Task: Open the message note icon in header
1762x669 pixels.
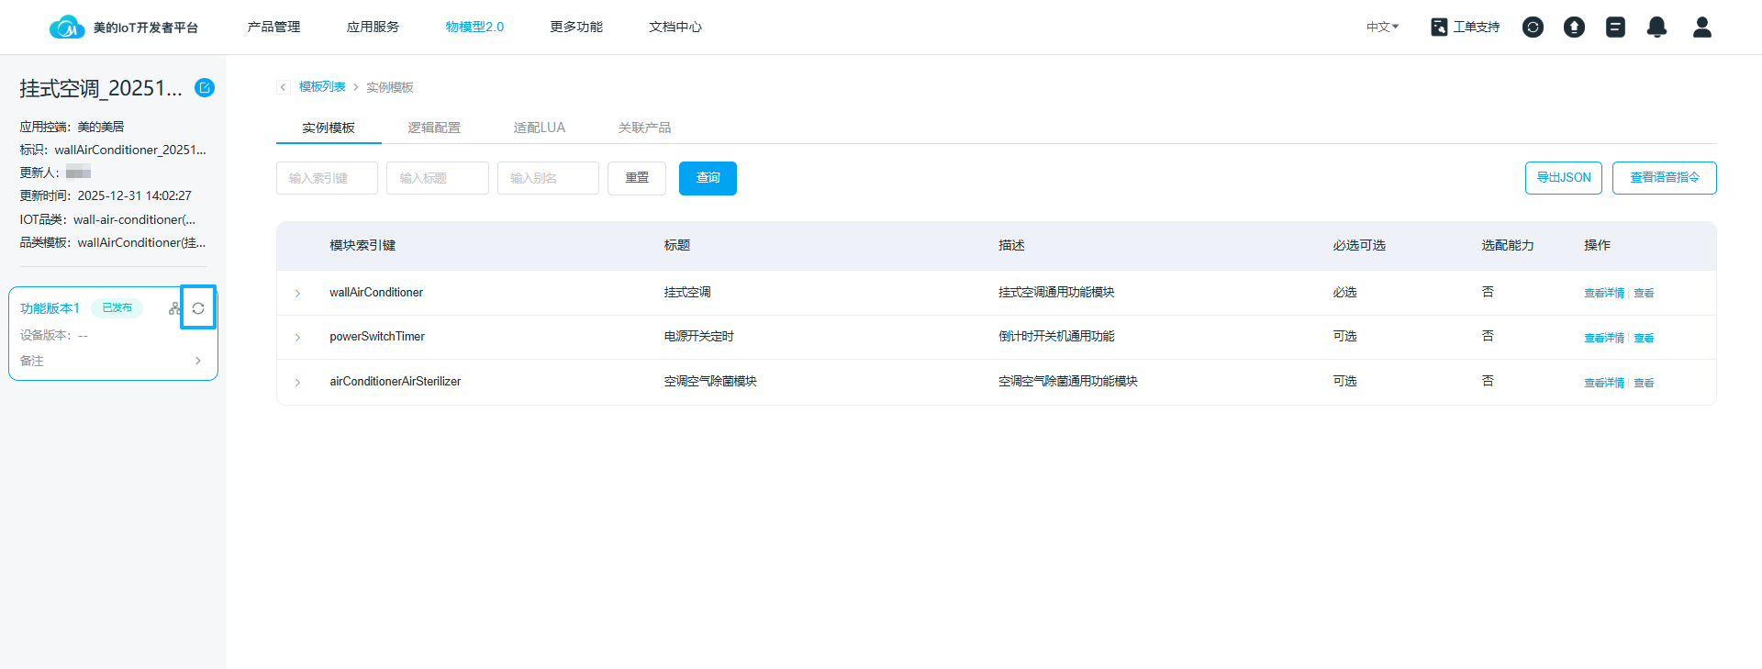Action: [1615, 28]
